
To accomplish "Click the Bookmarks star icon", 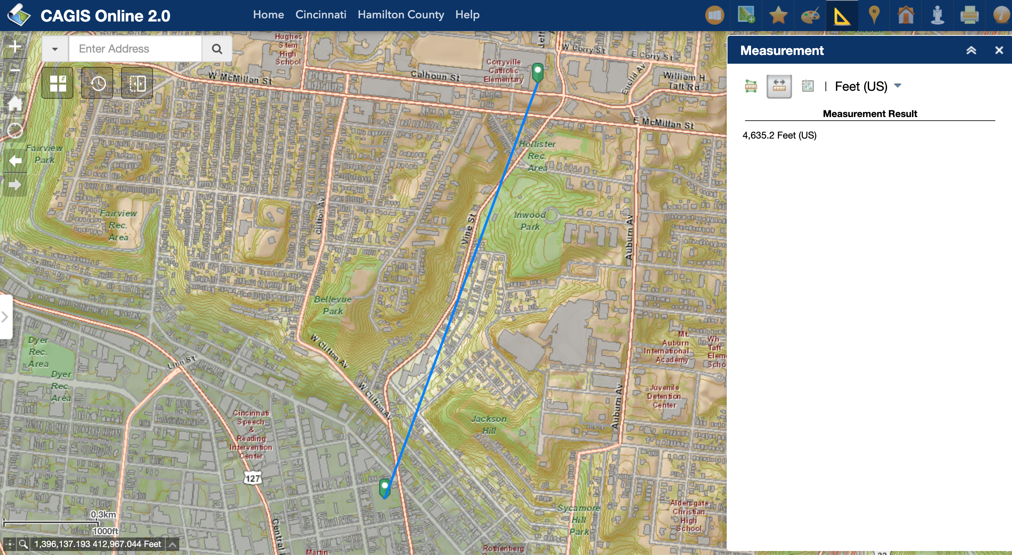I will (778, 16).
